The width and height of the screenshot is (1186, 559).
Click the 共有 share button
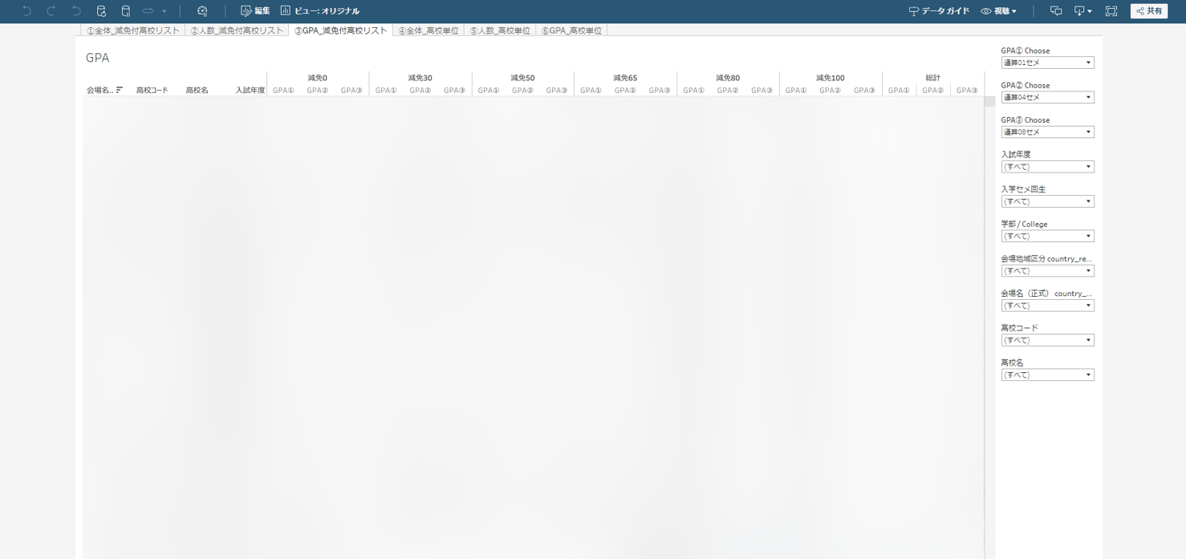(x=1149, y=11)
